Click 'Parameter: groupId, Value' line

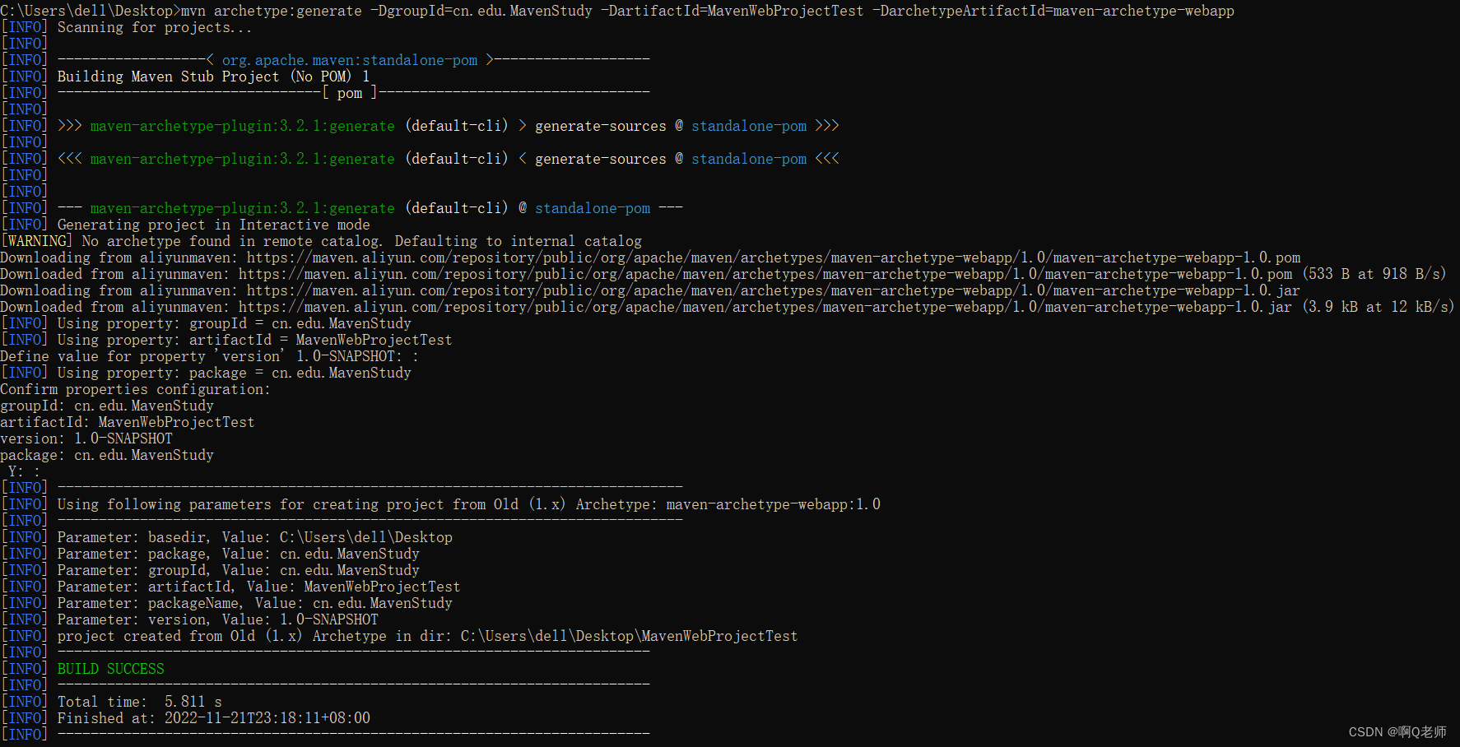(210, 570)
